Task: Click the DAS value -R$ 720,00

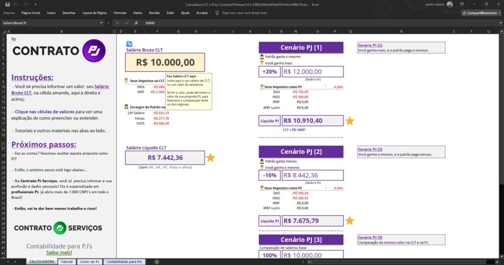Action: pyautogui.click(x=300, y=92)
